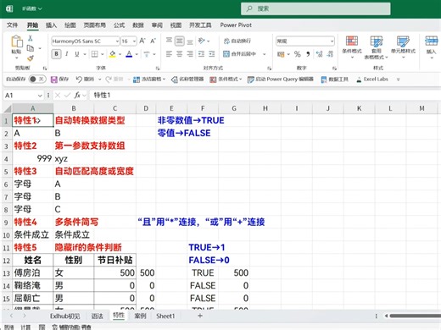This screenshot has width=441, height=330.
Task: Open the font color dropdown arrow
Action: (x=137, y=54)
